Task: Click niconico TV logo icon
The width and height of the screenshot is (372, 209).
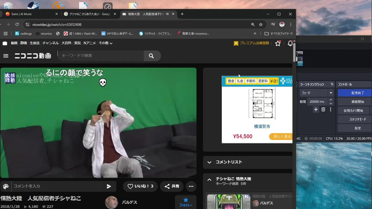Action: [5, 43]
